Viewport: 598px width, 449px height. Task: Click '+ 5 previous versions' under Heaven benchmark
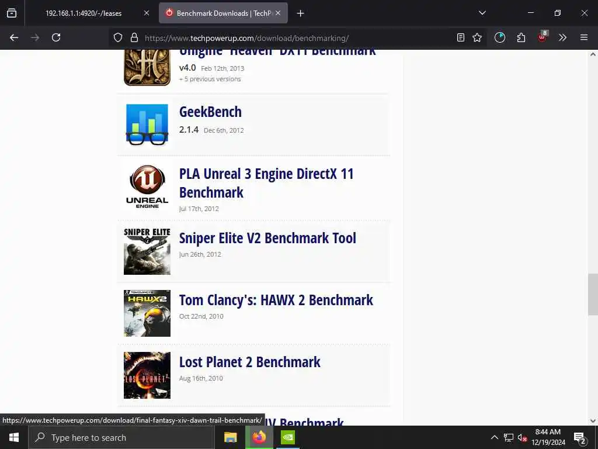[210, 79]
